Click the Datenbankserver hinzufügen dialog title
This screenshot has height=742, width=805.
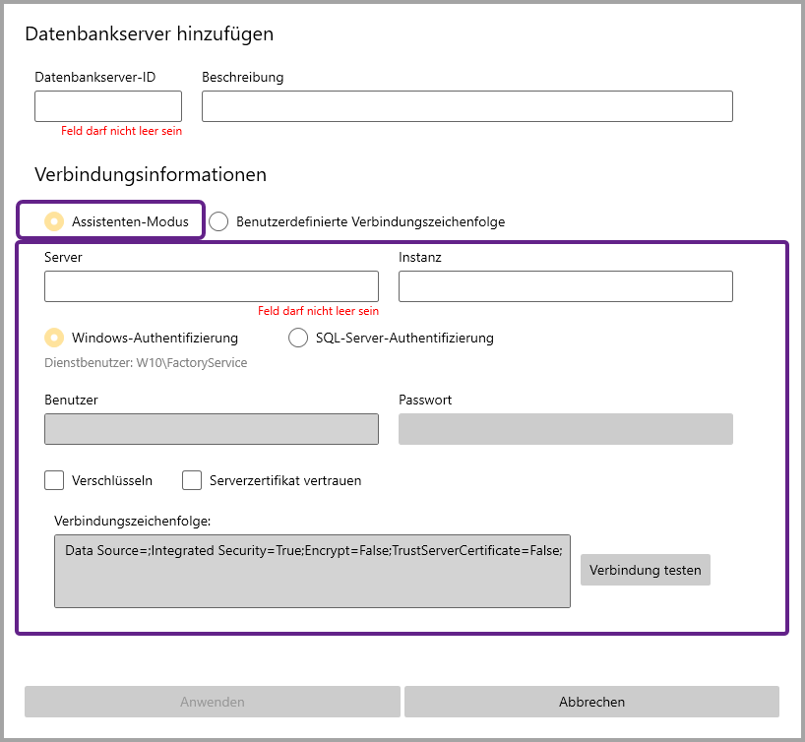point(149,33)
